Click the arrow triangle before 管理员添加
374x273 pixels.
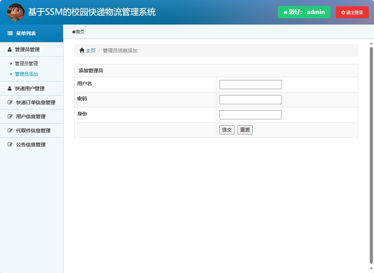tap(11, 74)
